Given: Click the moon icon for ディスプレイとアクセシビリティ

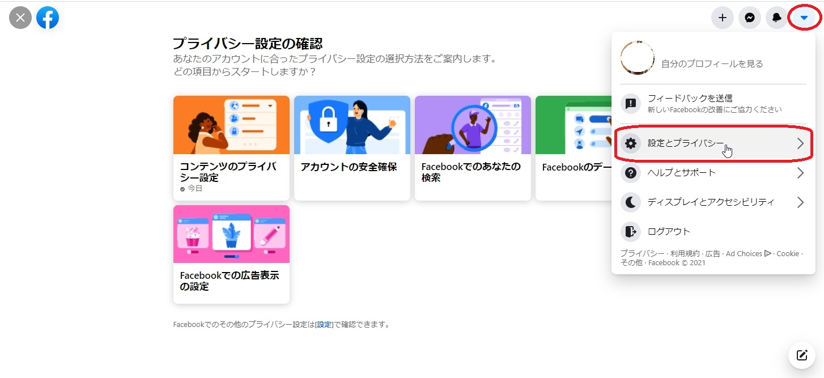Looking at the screenshot, I should (x=630, y=202).
